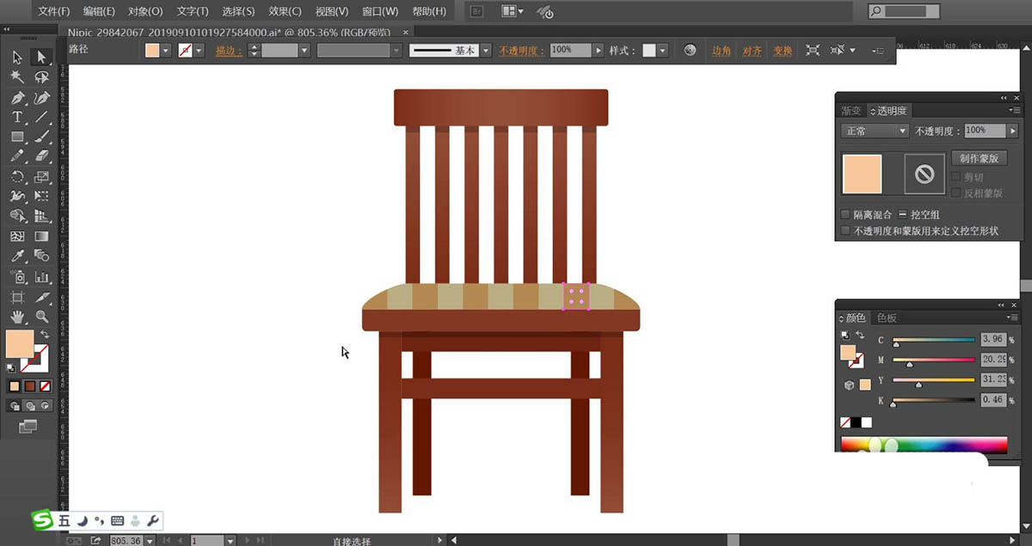Image resolution: width=1032 pixels, height=546 pixels.
Task: Select the Gradient tool in toolbox
Action: pyautogui.click(x=41, y=236)
